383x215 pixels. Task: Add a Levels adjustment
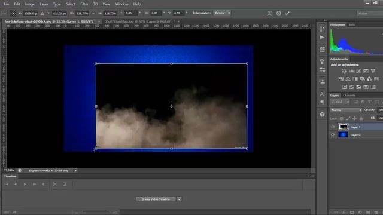tap(351, 71)
